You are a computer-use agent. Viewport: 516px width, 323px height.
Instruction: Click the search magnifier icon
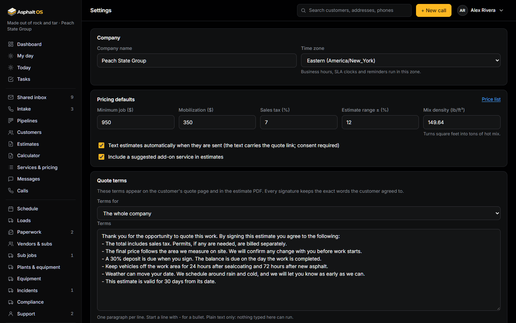[304, 10]
